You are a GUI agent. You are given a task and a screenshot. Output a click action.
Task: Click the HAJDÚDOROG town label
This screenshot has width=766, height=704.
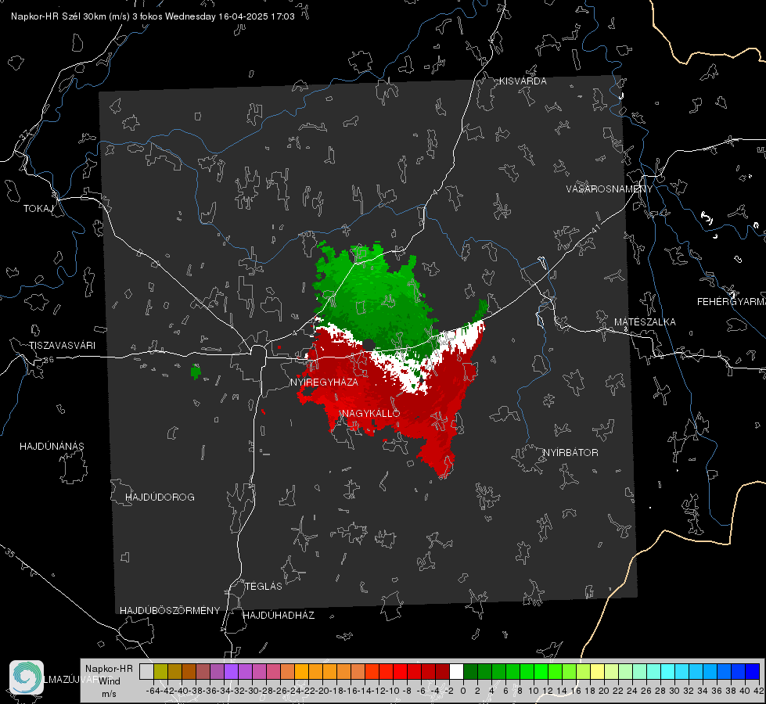160,497
